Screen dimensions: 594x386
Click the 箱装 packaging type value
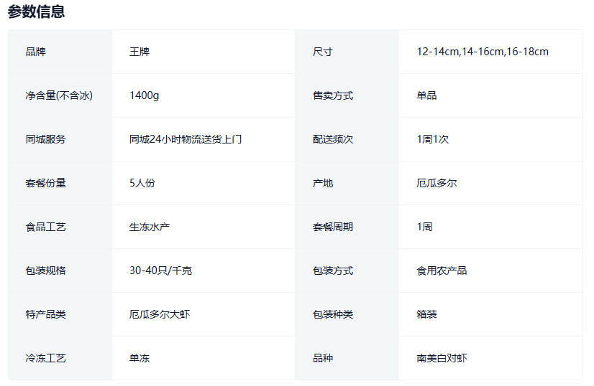point(426,314)
